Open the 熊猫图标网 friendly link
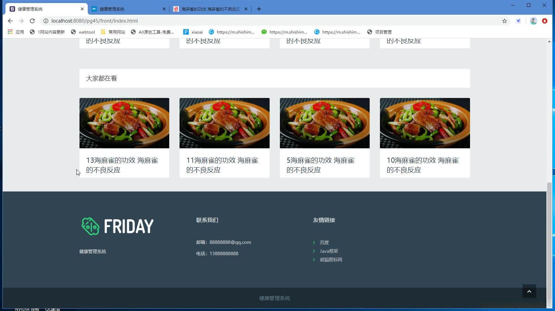 (x=331, y=260)
